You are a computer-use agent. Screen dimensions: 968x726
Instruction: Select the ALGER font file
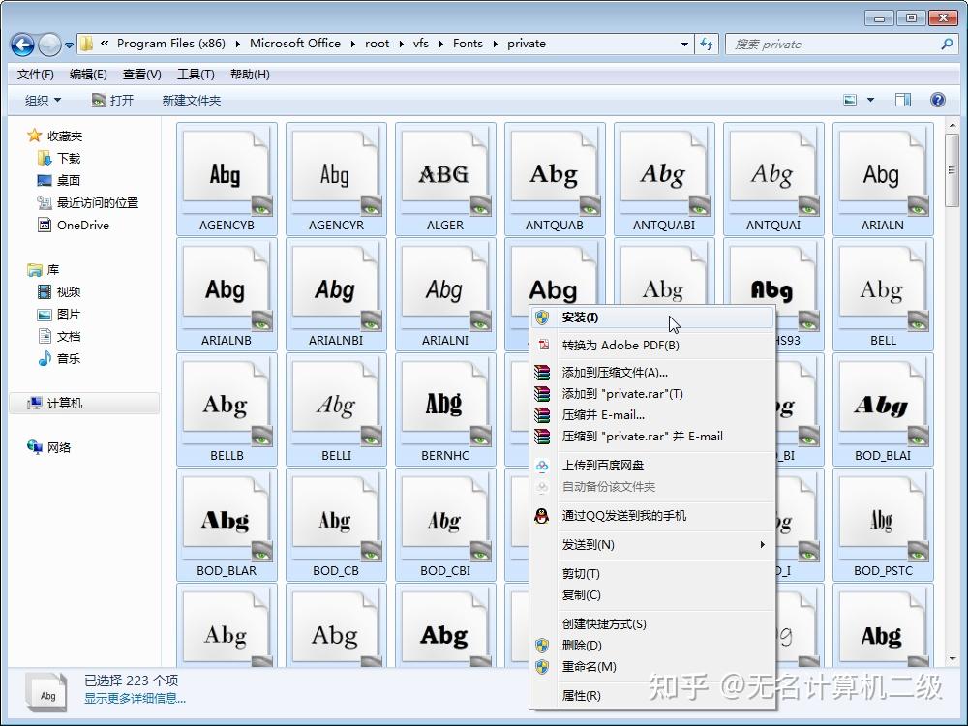pyautogui.click(x=445, y=178)
